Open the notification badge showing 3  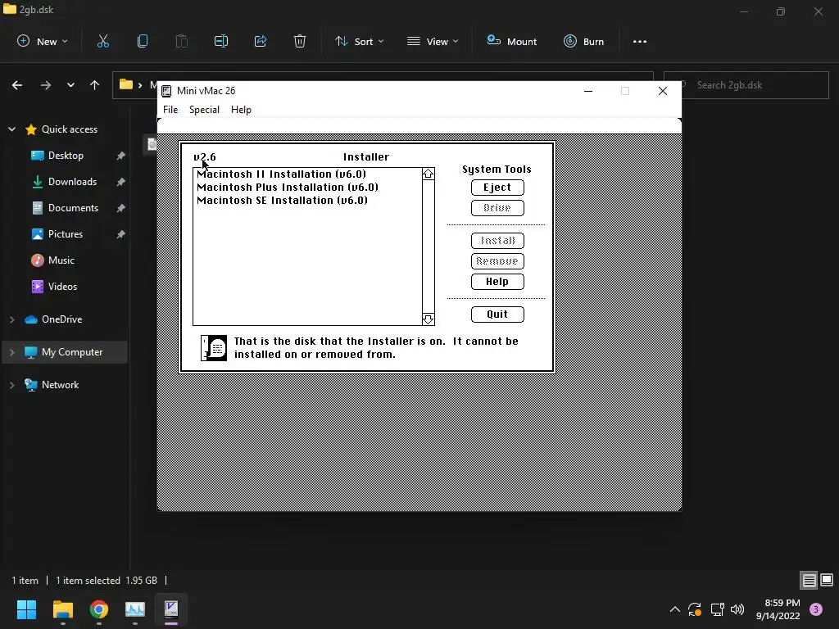(816, 609)
